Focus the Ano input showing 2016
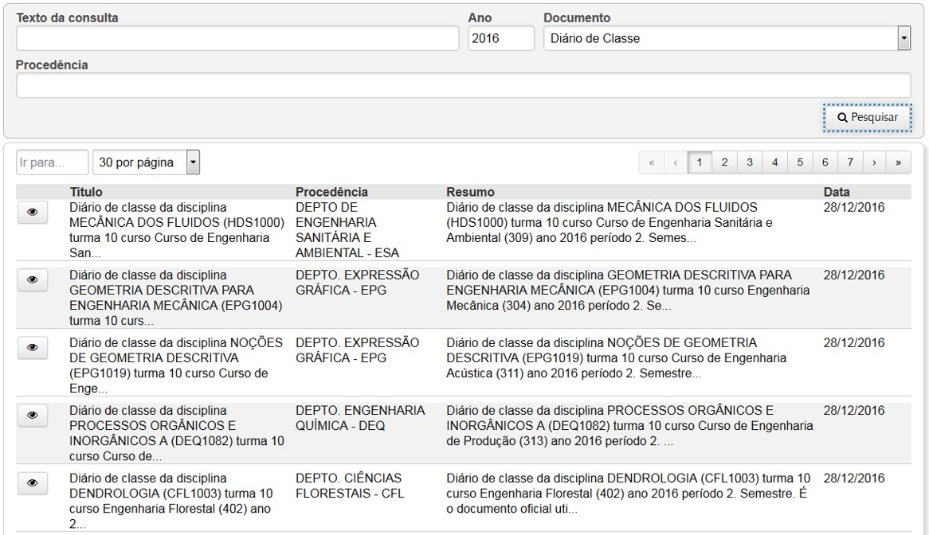This screenshot has width=929, height=535. click(x=501, y=37)
